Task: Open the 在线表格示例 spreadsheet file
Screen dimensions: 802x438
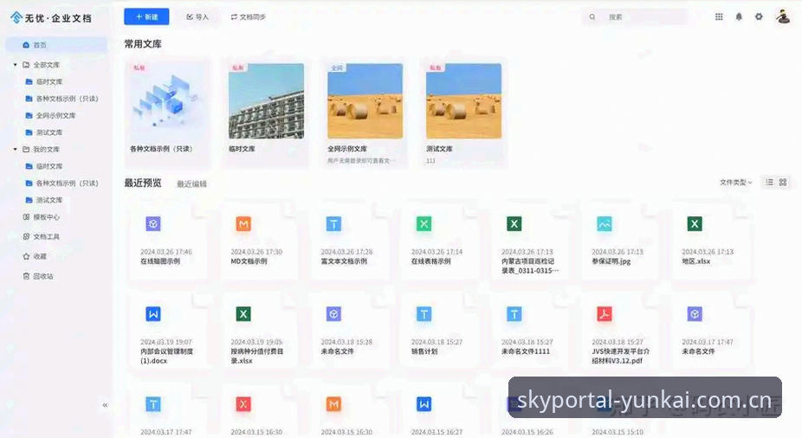Action: [439, 242]
